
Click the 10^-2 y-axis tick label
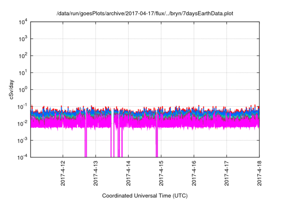point(22,124)
